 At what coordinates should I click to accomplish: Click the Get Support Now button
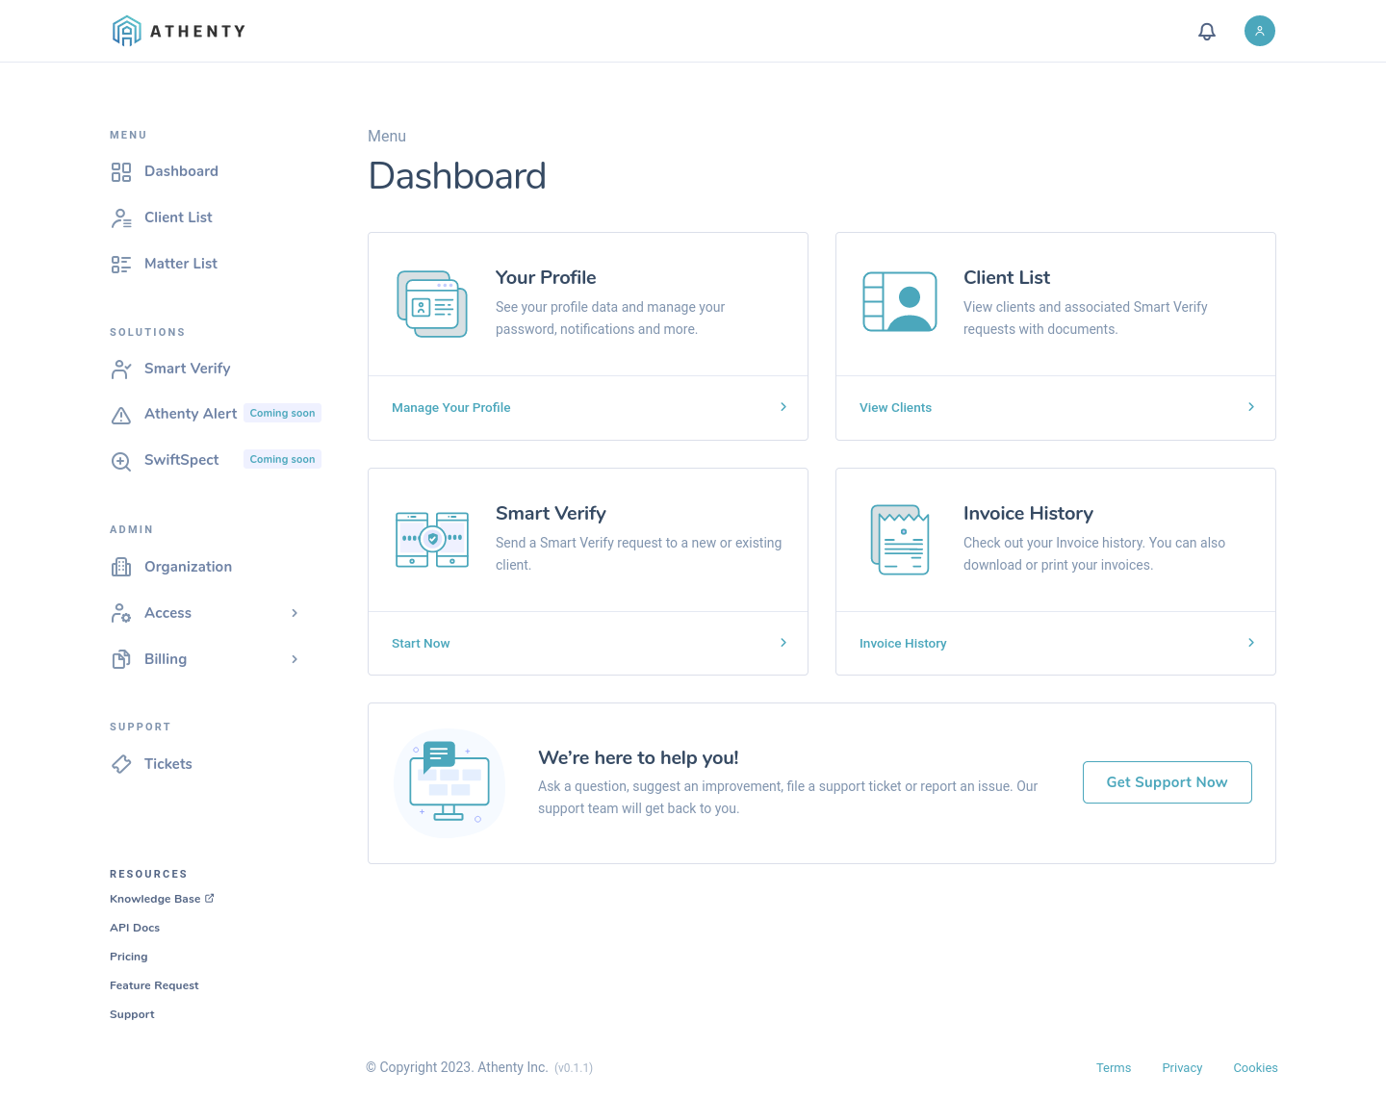[1167, 781]
